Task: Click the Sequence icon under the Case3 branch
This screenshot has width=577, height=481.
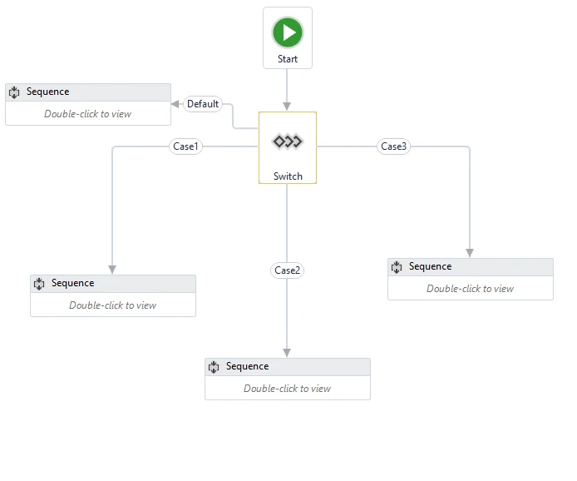Action: (397, 267)
